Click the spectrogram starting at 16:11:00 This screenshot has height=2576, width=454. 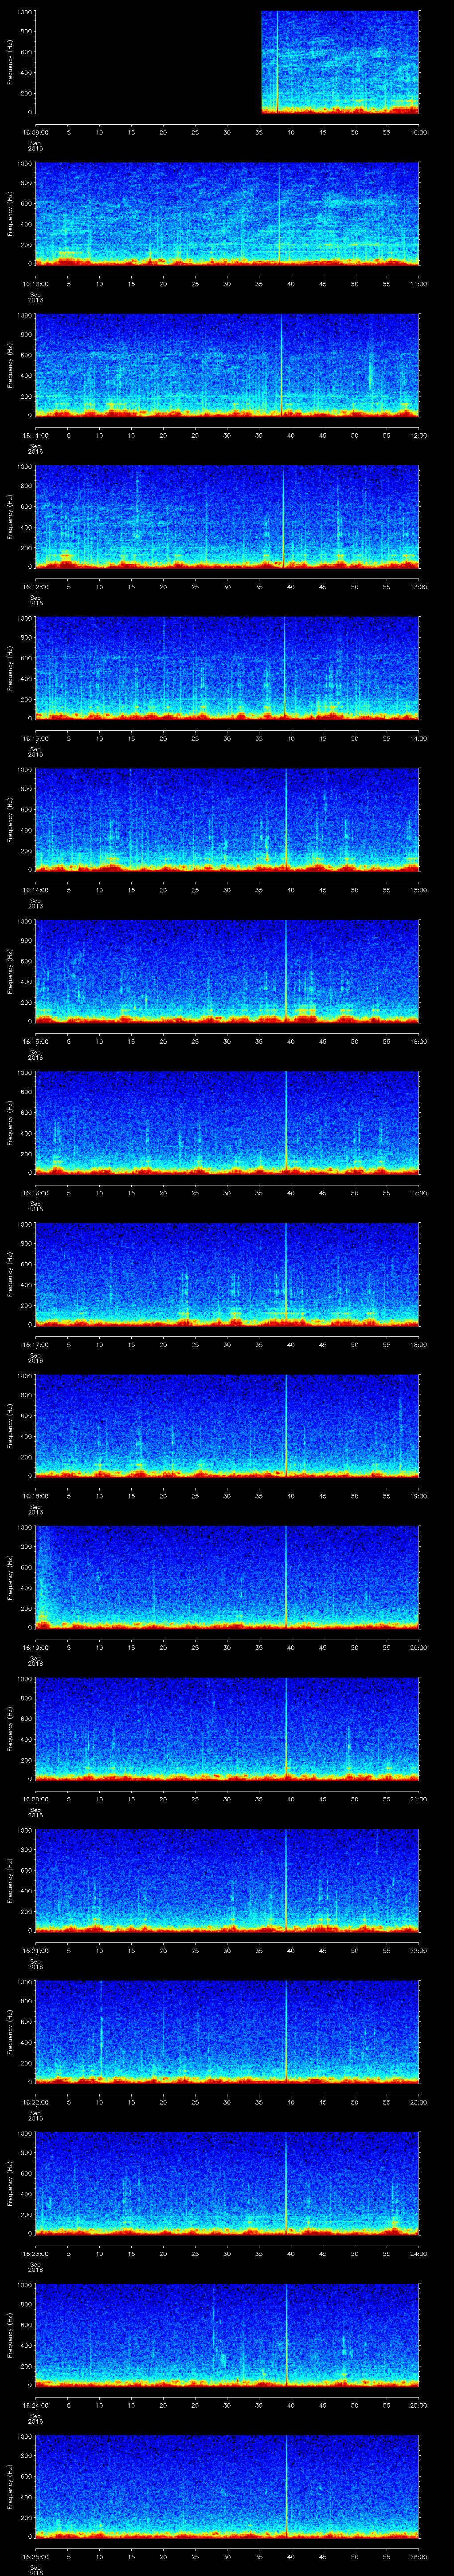[227, 365]
